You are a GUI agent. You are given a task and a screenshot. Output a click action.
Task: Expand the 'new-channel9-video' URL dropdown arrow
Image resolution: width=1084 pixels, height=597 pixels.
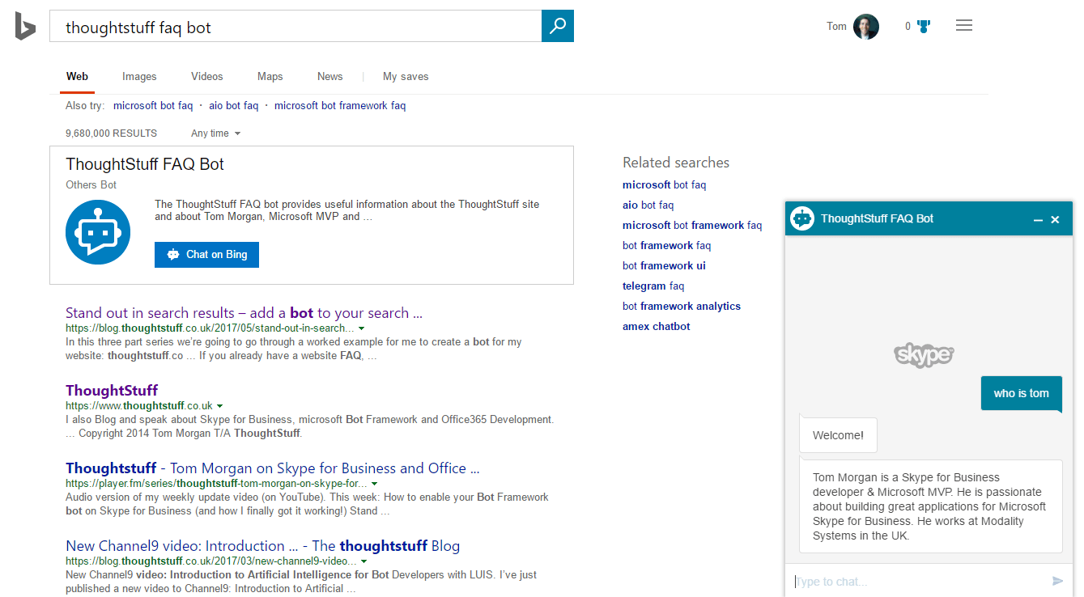(363, 561)
